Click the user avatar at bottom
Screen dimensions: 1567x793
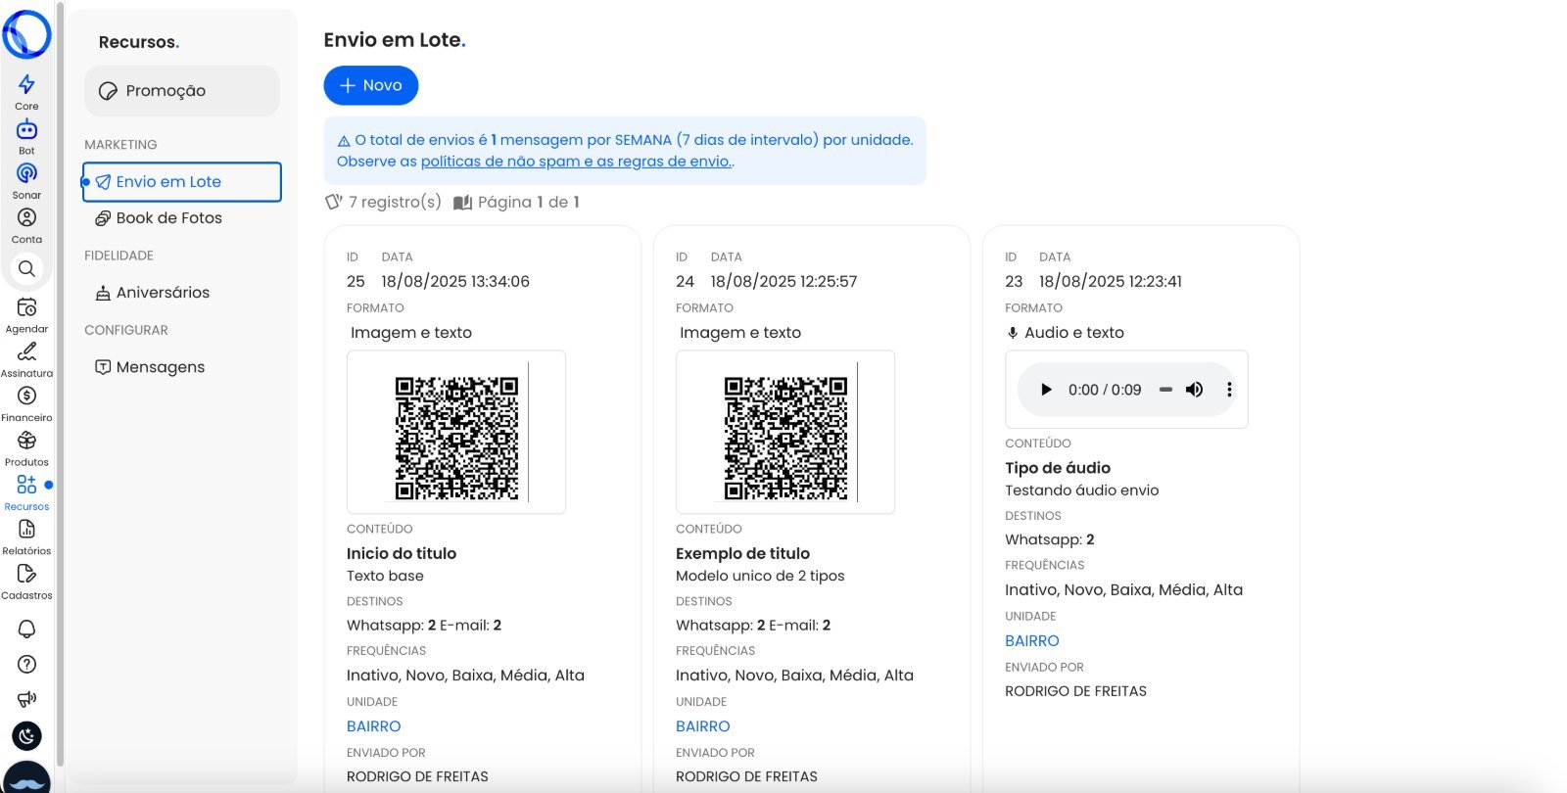point(26,777)
